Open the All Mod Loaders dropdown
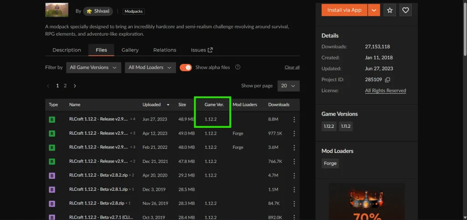This screenshot has height=220, width=467. click(x=150, y=68)
